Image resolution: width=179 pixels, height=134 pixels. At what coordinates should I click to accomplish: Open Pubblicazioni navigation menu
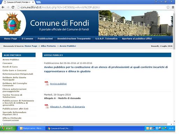coord(45,39)
